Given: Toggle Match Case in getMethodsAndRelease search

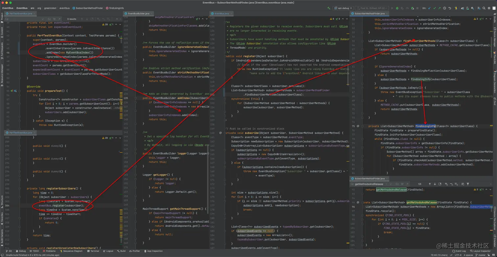Looking at the screenshot, I should pos(397,184).
